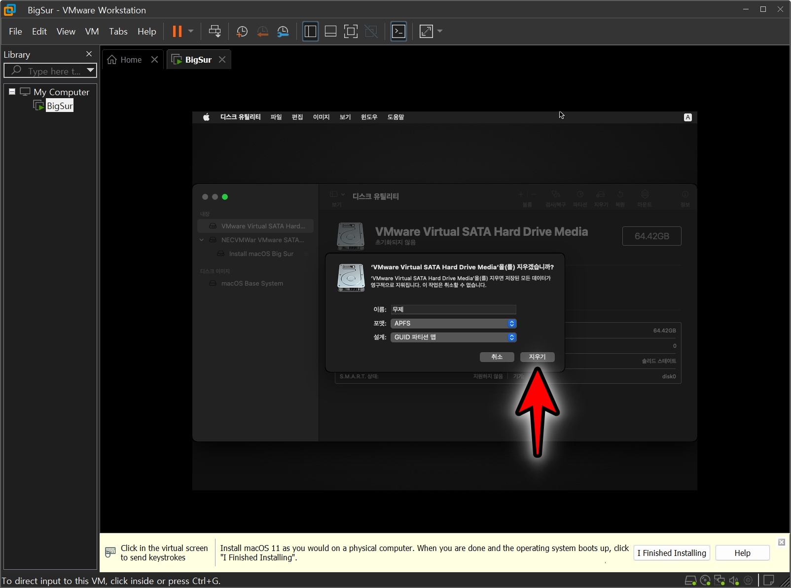Click the input source A icon
Screen dimensions: 791x588
[x=688, y=117]
